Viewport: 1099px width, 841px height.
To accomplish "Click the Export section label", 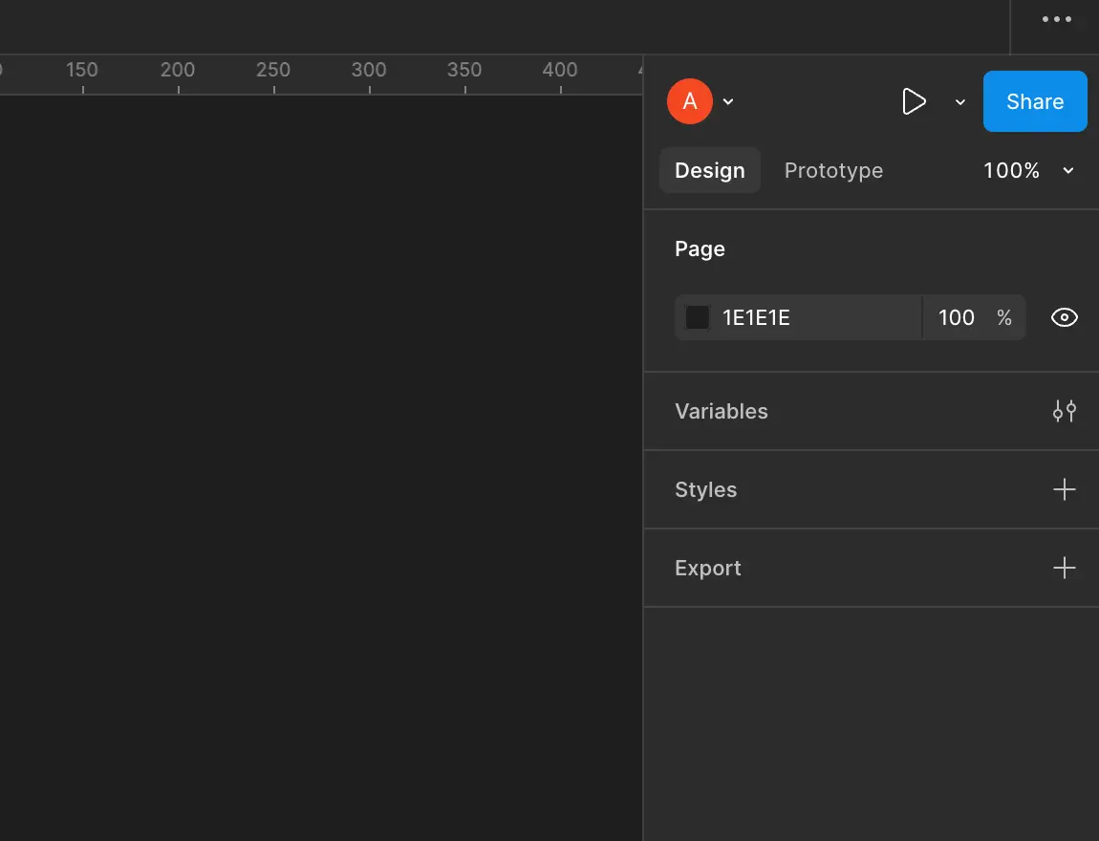I will [707, 568].
